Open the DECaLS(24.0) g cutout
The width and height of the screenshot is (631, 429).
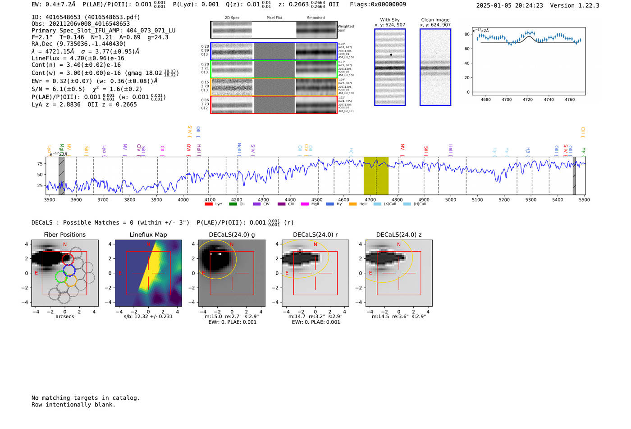[232, 273]
